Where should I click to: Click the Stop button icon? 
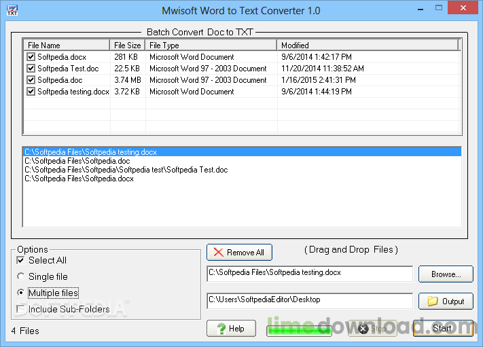tap(363, 329)
